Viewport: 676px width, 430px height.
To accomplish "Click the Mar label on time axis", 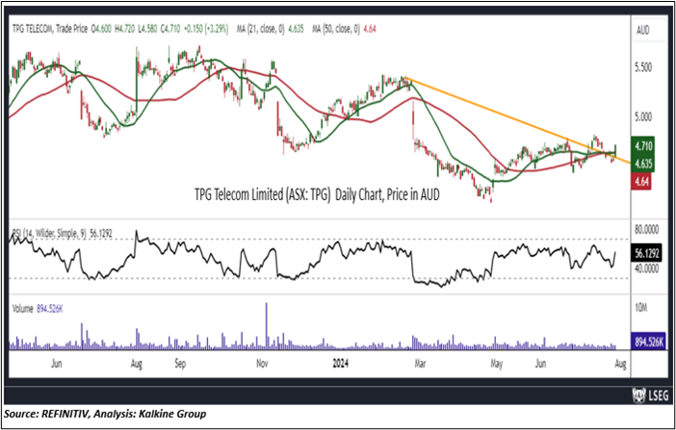I will click(420, 364).
